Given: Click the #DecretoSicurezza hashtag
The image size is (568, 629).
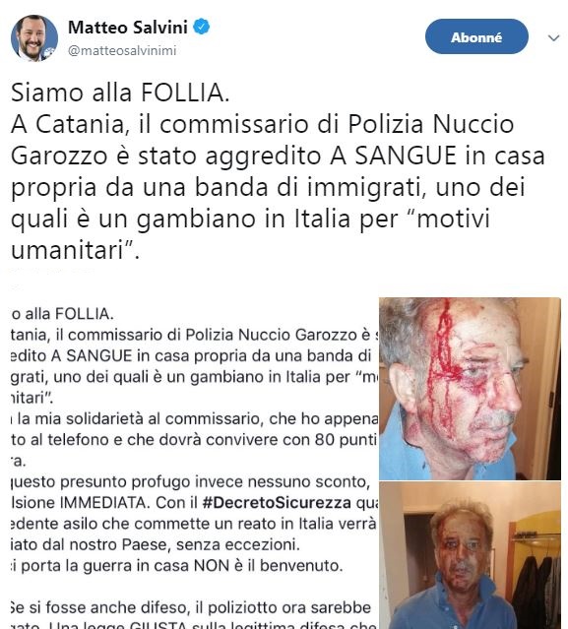Looking at the screenshot, I should [277, 502].
